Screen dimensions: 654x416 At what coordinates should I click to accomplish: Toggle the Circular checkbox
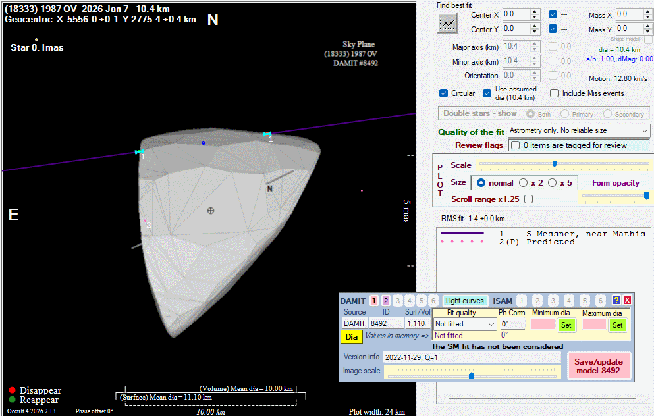pos(444,93)
